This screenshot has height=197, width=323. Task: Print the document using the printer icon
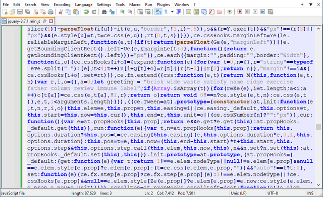50,12
